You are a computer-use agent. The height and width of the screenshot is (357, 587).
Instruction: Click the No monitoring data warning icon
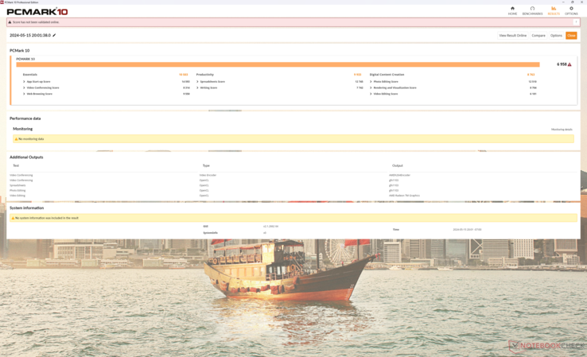(x=16, y=139)
